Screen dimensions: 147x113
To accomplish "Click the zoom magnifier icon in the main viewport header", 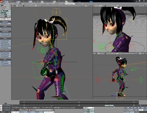I will tap(88, 6).
